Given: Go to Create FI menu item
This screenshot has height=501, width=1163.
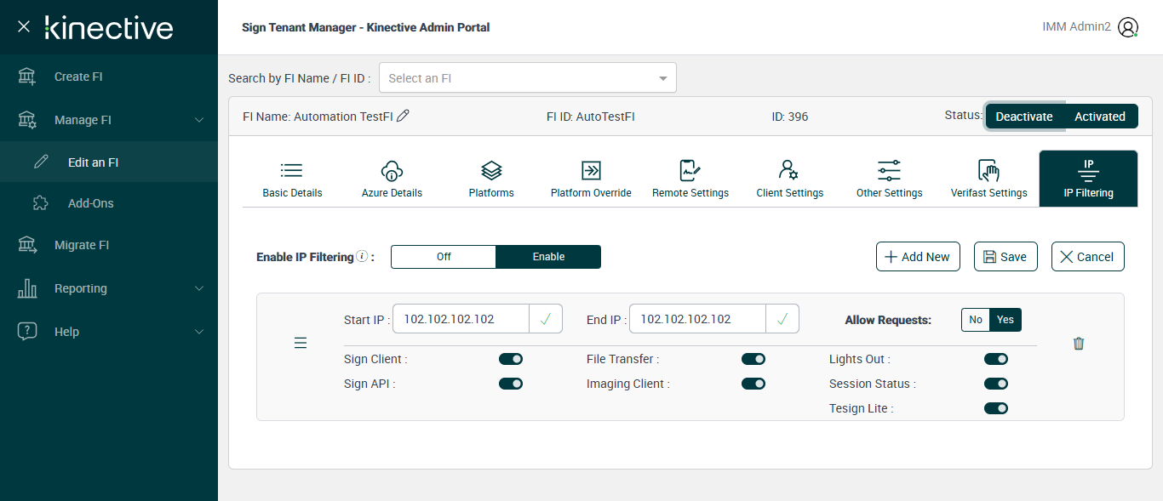Looking at the screenshot, I should pyautogui.click(x=109, y=77).
